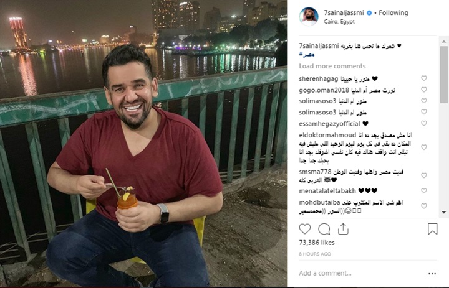Click the comments scrollbar thumb

(x=444, y=74)
